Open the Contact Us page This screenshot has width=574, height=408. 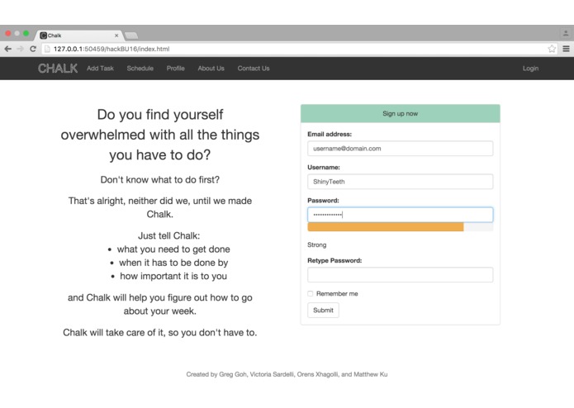pyautogui.click(x=254, y=69)
